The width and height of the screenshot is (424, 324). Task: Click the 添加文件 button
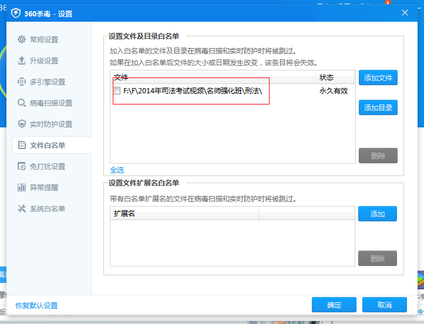tap(378, 77)
